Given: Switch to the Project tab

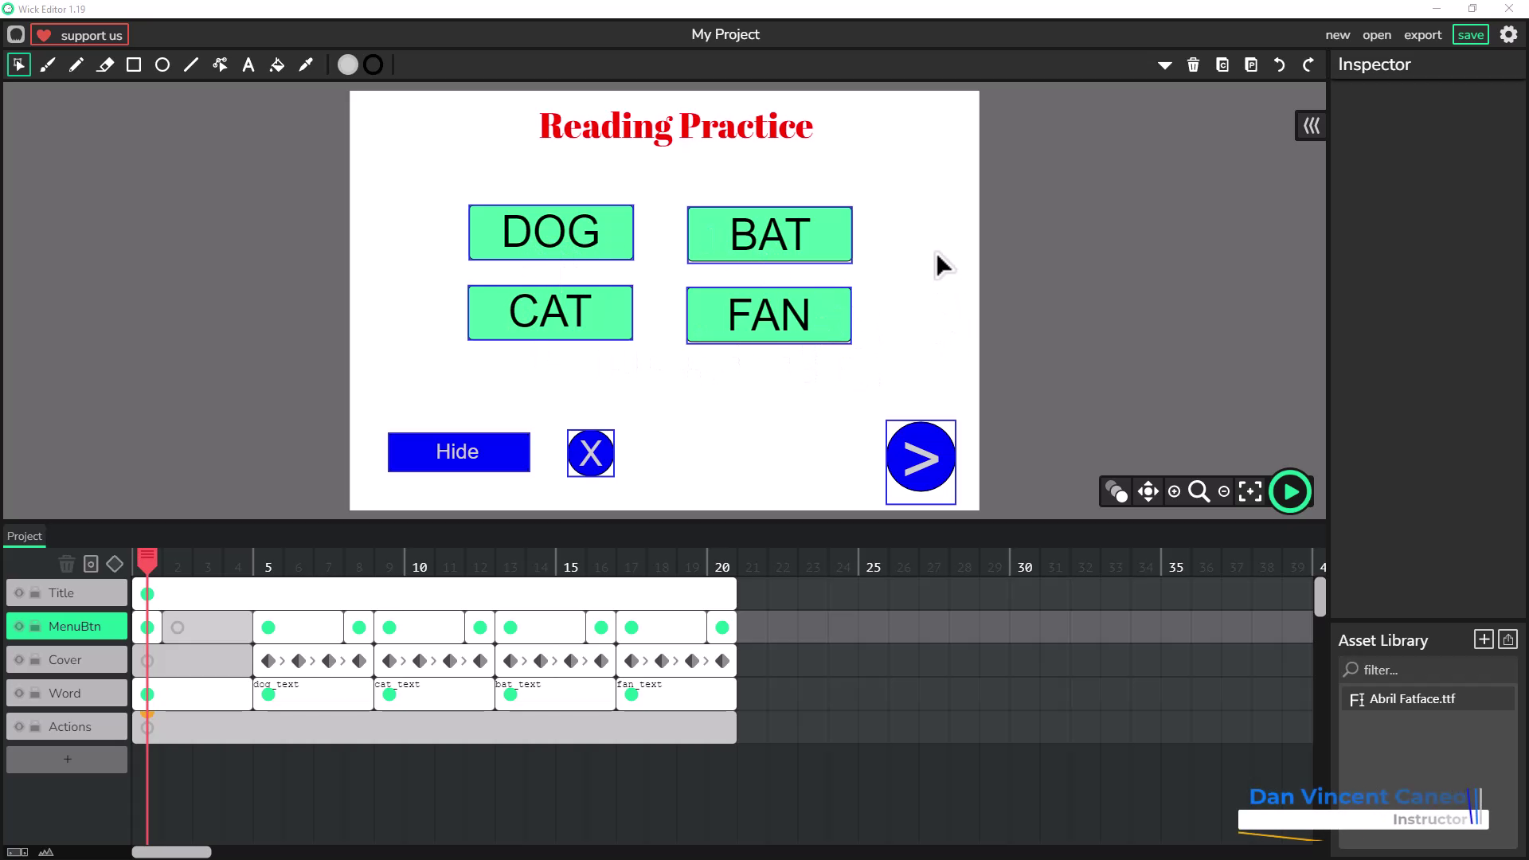Looking at the screenshot, I should pos(25,536).
